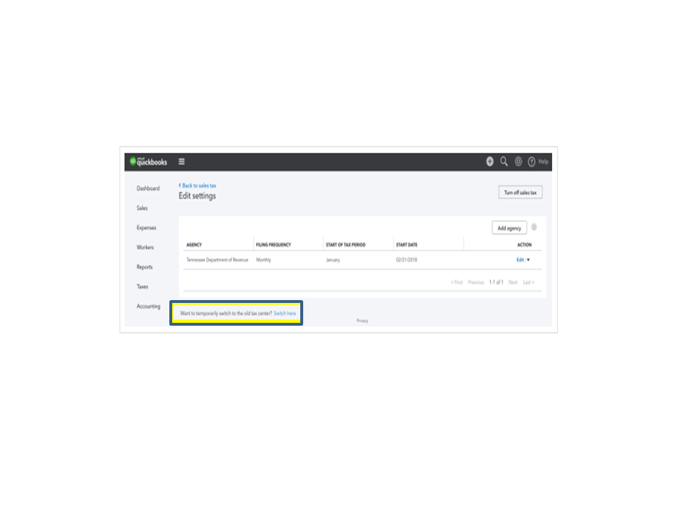This screenshot has width=683, height=512.
Task: Click Back to sales tax link
Action: pos(197,186)
